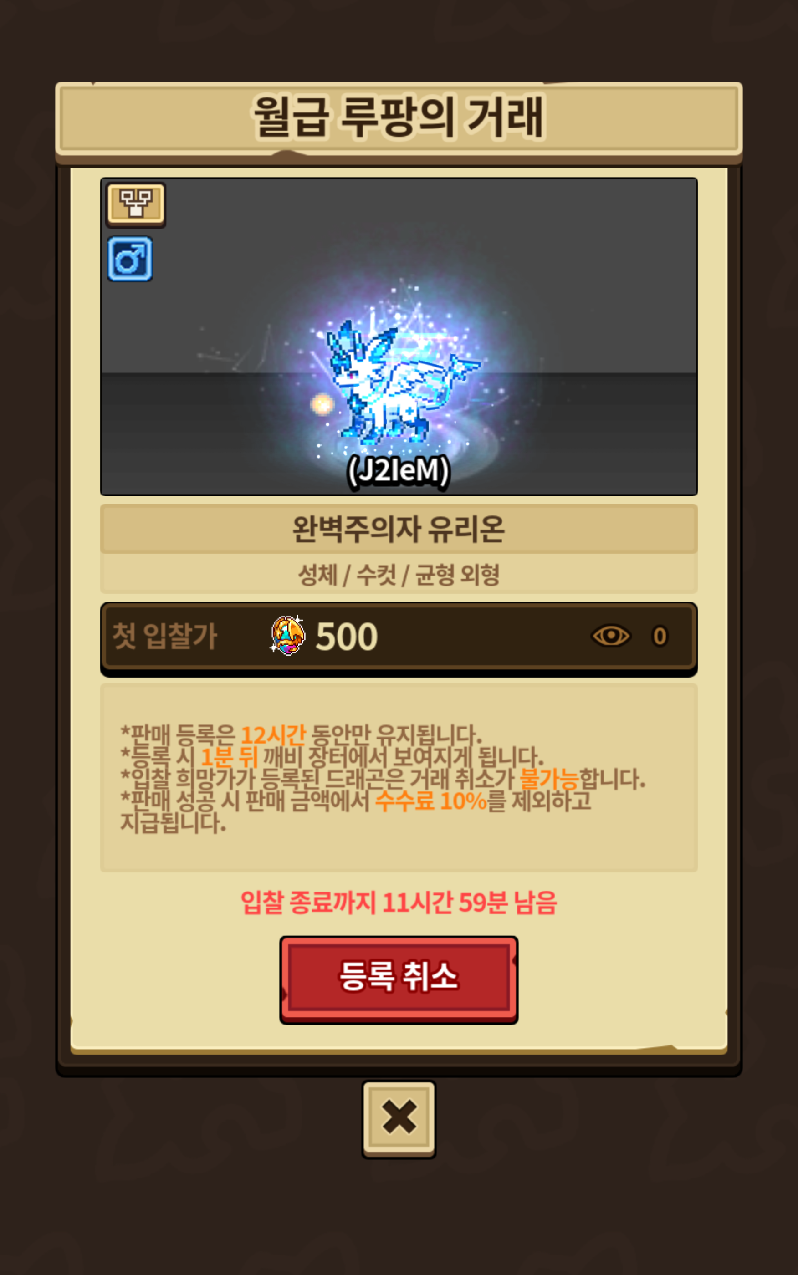The height and width of the screenshot is (1275, 798).
Task: Tap the eye view-count icon
Action: tap(611, 636)
